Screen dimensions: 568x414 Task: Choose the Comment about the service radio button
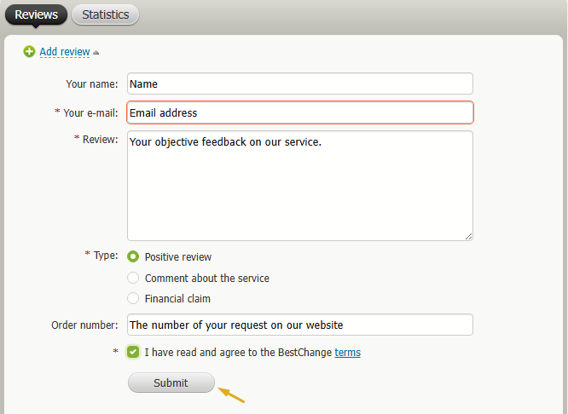coord(133,278)
